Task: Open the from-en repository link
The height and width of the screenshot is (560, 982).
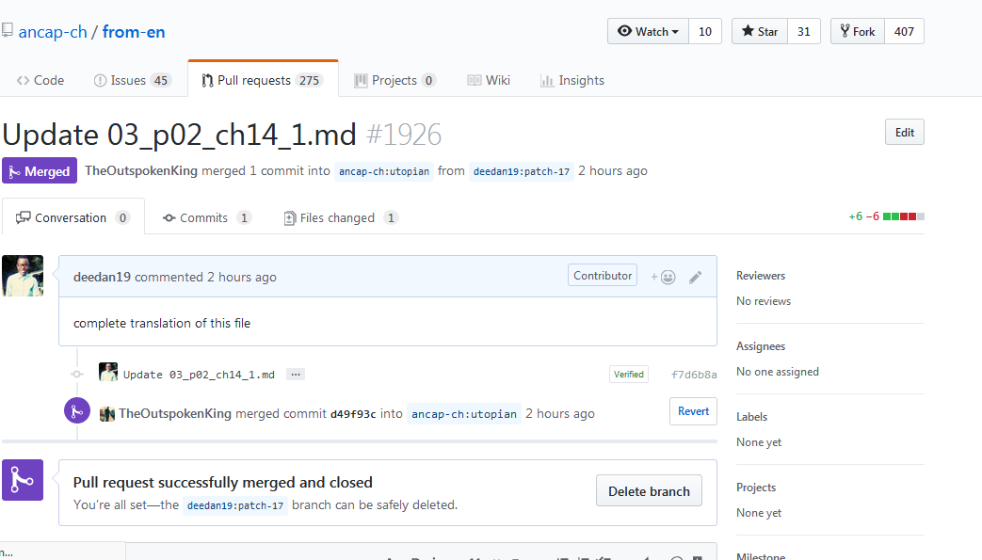Action: pos(134,32)
